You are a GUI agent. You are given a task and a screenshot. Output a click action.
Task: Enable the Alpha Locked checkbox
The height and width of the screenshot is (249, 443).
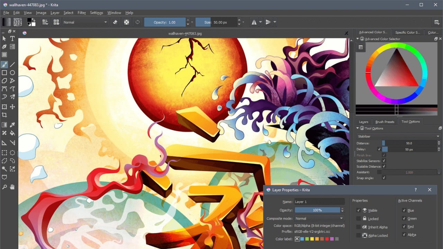pos(359,236)
